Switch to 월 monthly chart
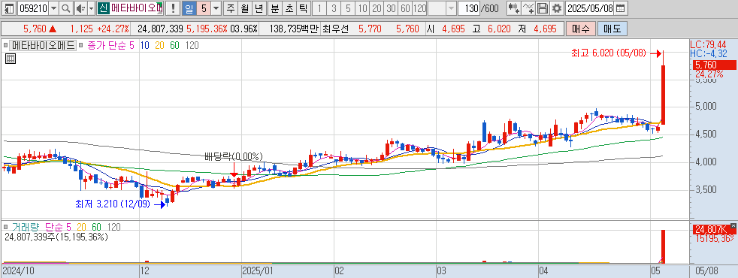 point(244,8)
